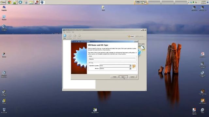
Task: Click the wizard's help question mark button
Action: point(135,42)
